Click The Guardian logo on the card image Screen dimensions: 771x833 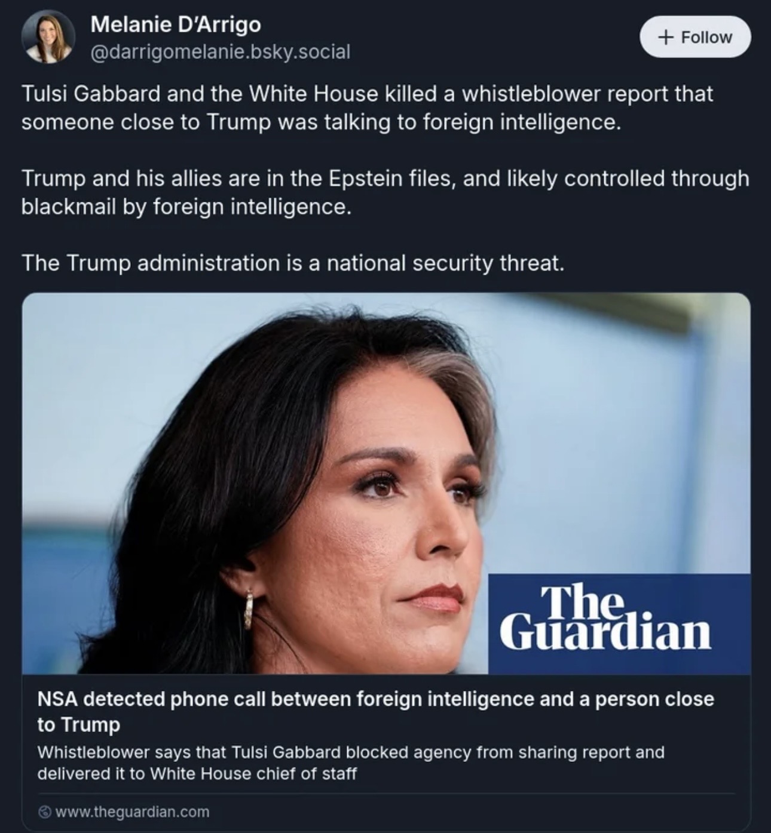click(x=605, y=617)
